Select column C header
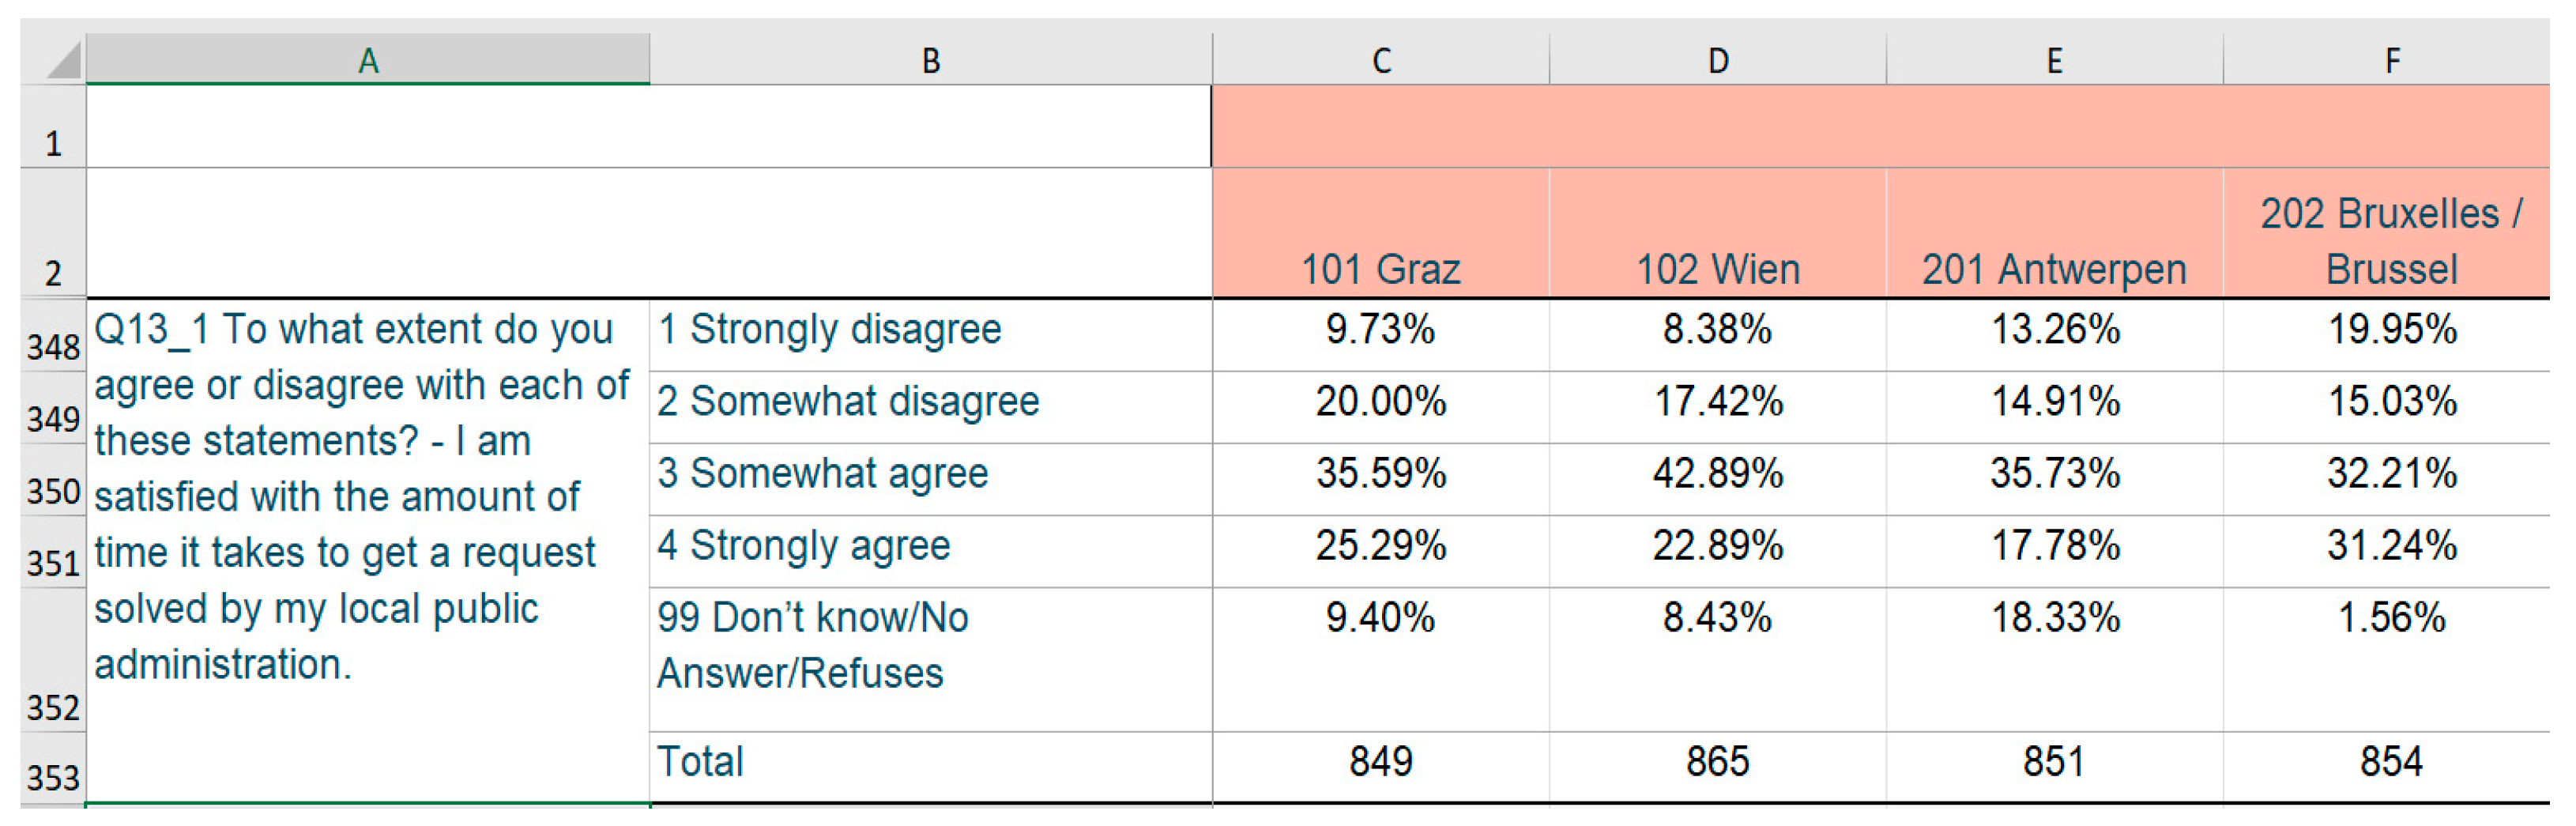 coord(1380,60)
